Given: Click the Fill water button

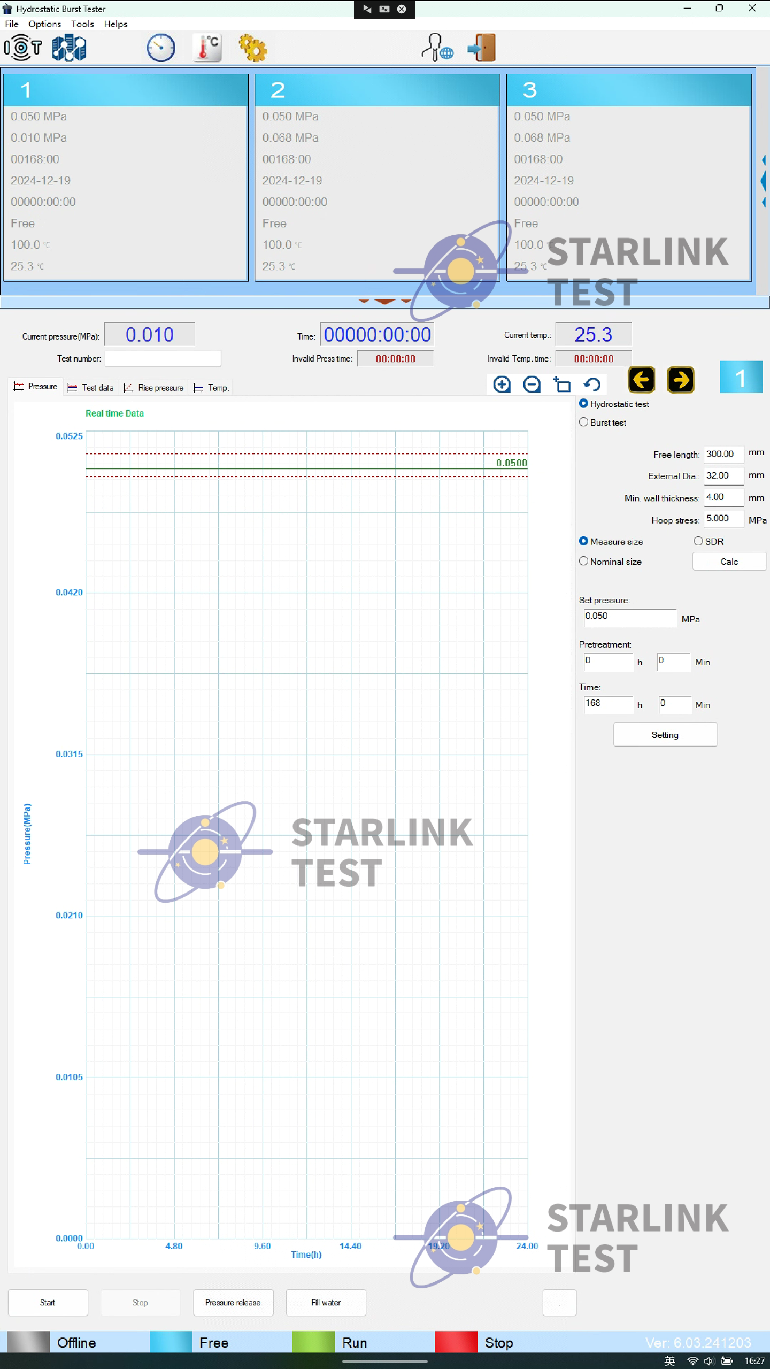Looking at the screenshot, I should click(x=326, y=1302).
